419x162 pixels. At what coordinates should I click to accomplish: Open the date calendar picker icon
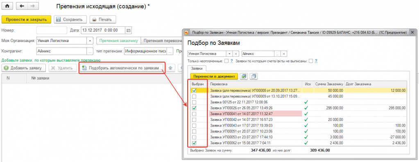coord(129,30)
